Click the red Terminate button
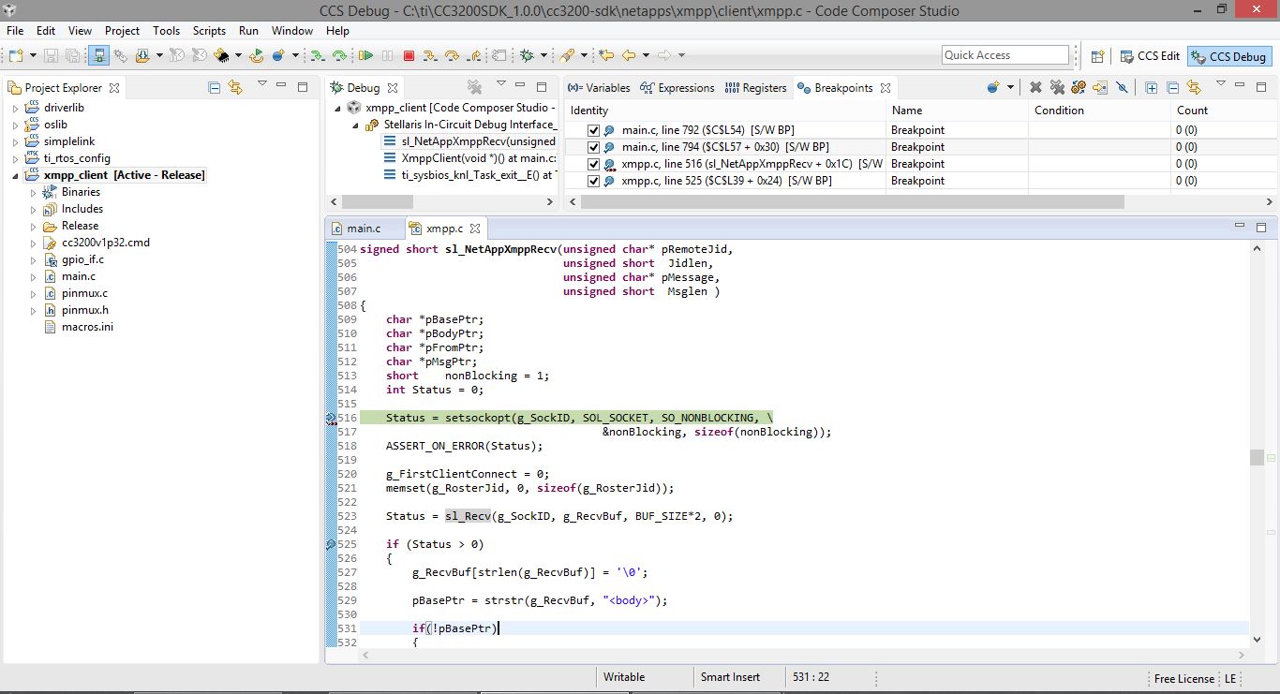This screenshot has height=694, width=1280. (409, 56)
